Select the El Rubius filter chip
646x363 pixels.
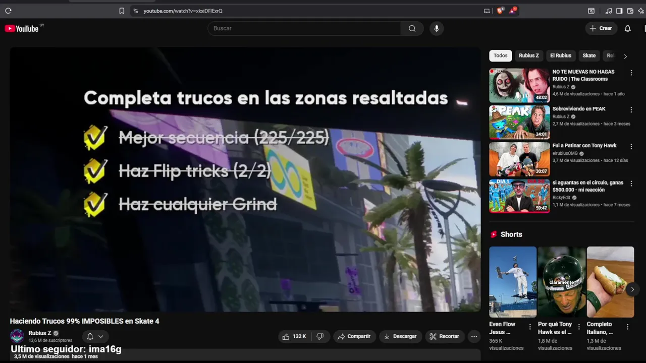[561, 55]
